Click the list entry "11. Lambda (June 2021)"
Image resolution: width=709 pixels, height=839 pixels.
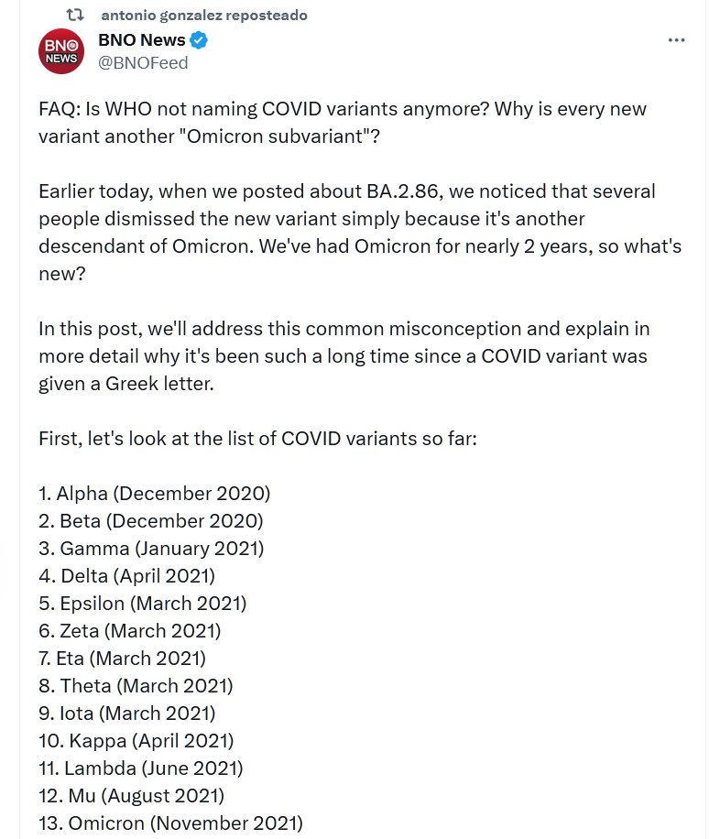[x=141, y=768]
